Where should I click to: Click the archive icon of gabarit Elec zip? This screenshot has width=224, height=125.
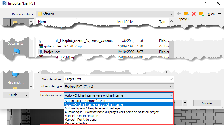(41, 46)
